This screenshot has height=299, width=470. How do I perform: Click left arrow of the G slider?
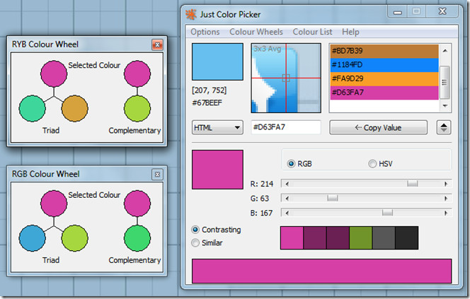pos(287,198)
